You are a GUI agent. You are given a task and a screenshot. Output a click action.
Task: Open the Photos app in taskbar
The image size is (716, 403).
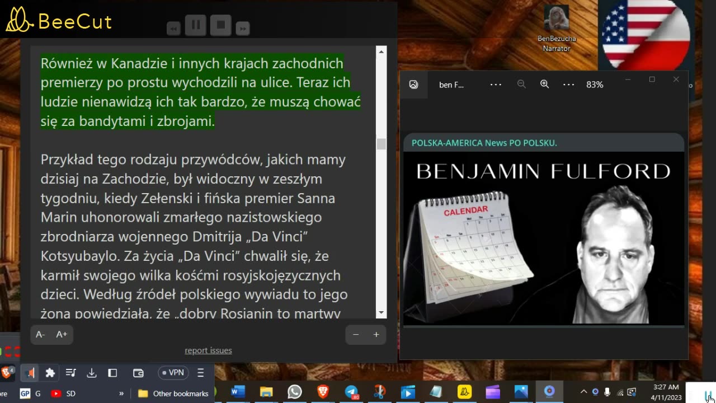point(521,392)
